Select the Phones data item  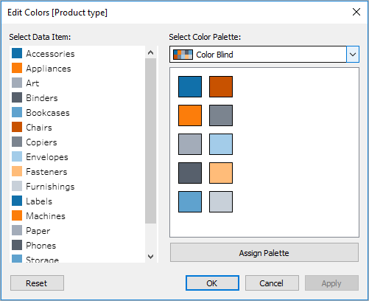click(x=77, y=246)
